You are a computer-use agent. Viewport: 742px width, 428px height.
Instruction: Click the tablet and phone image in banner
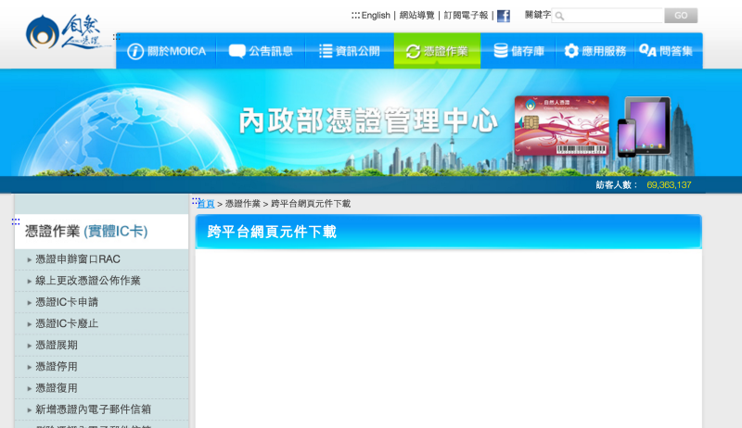644,127
